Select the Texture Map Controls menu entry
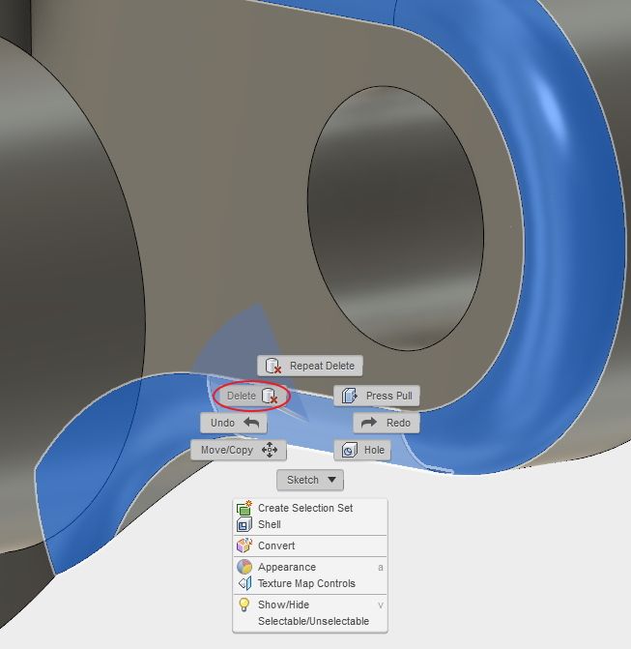Viewport: 631px width, 649px height. coord(310,583)
